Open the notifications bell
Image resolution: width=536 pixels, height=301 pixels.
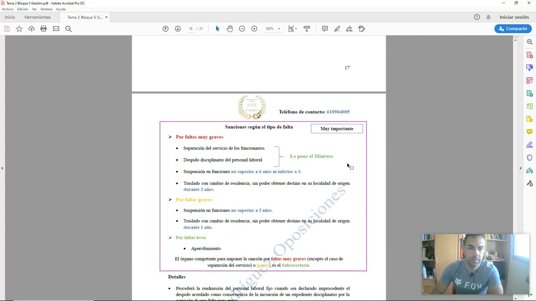point(488,17)
